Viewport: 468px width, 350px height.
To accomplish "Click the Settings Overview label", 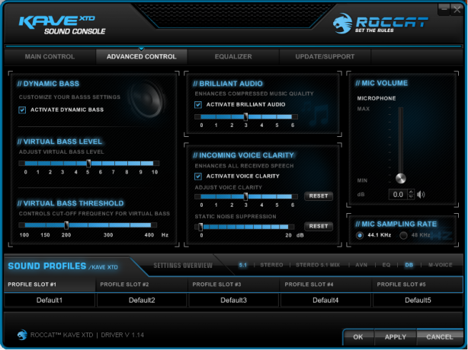I will pyautogui.click(x=183, y=266).
